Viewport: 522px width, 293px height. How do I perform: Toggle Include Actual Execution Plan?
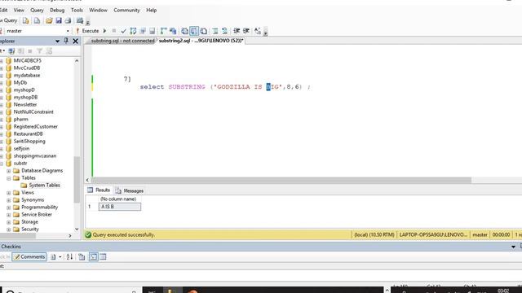click(163, 31)
